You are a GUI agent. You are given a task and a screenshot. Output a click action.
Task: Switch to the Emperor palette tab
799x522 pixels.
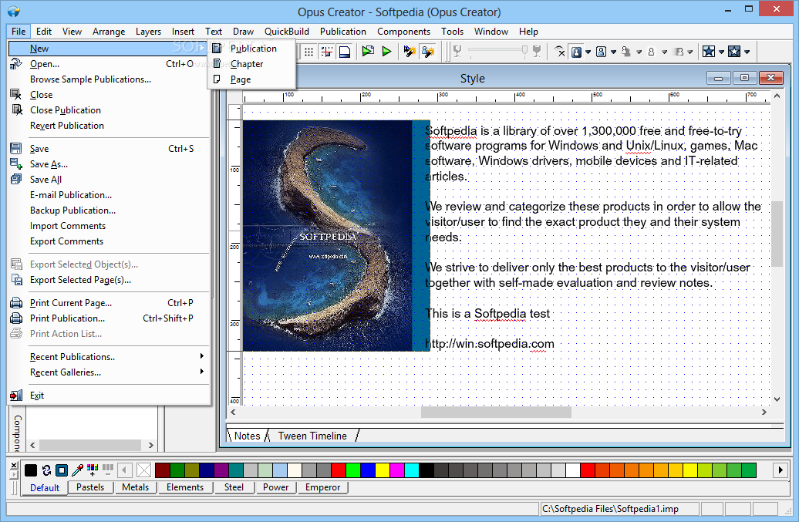tap(322, 487)
